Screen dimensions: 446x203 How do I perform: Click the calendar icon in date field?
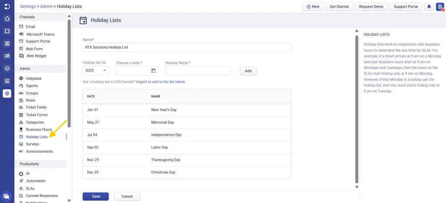pos(153,71)
